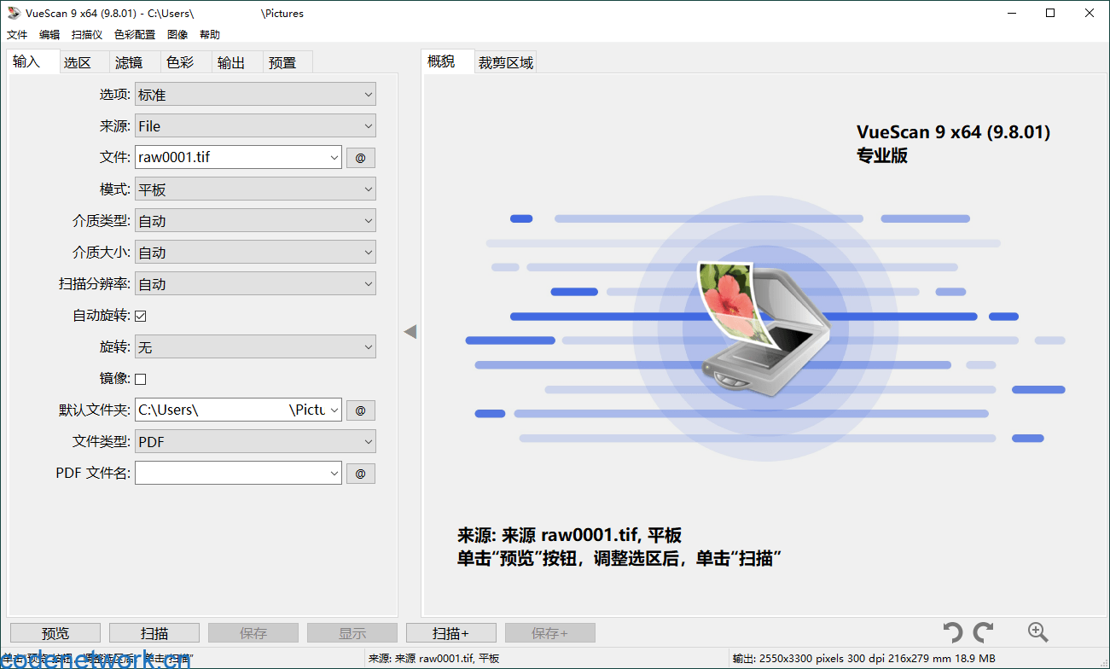Image resolution: width=1110 pixels, height=669 pixels.
Task: Open the 介质类型 dropdown
Action: point(255,221)
